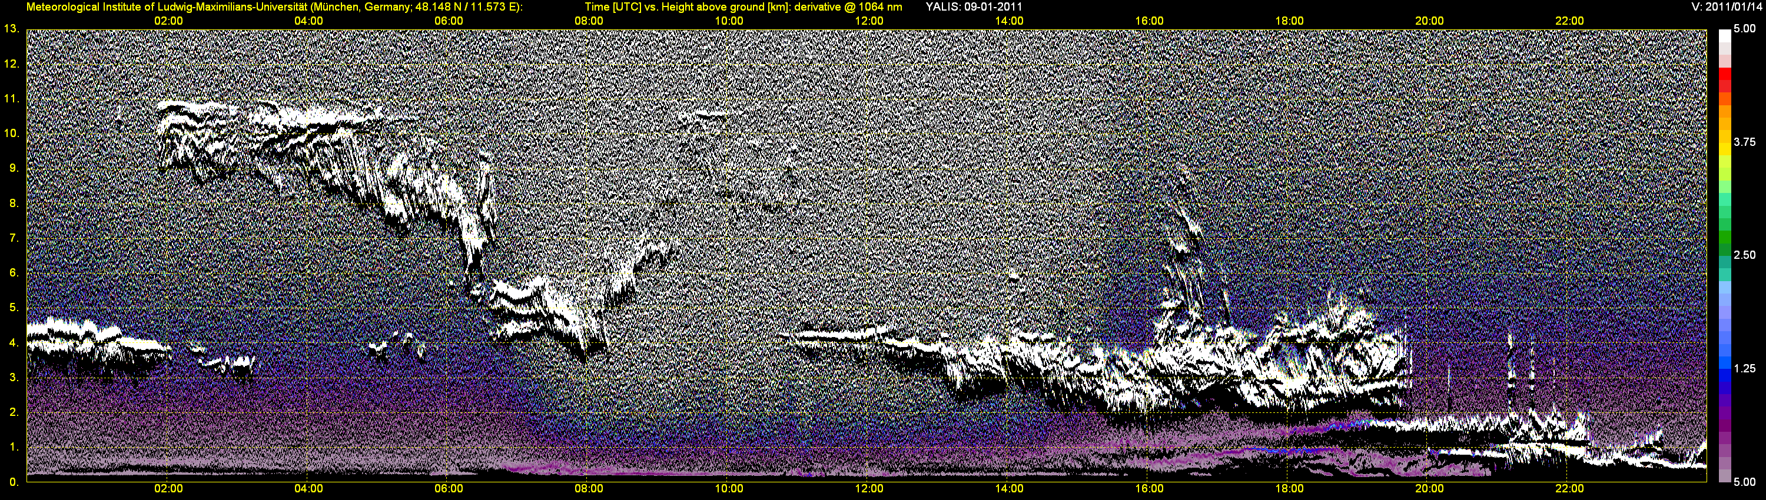Viewport: 1766px width, 500px height.
Task: Click the 04:00 label on bottom time axis
Action: 308,488
